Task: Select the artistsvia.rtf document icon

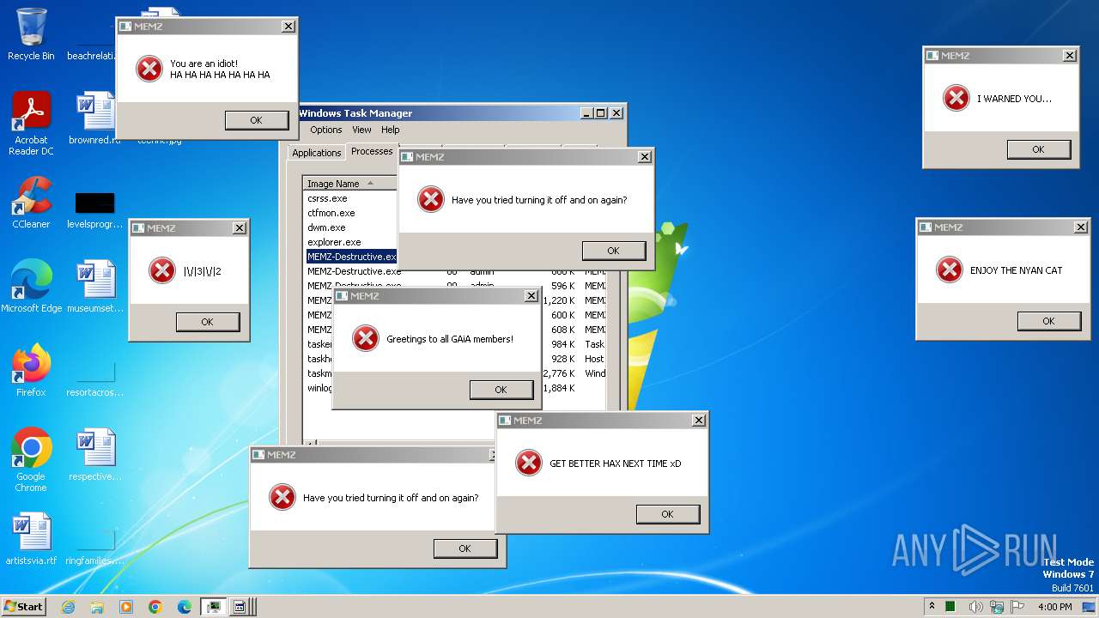Action: pos(31,540)
